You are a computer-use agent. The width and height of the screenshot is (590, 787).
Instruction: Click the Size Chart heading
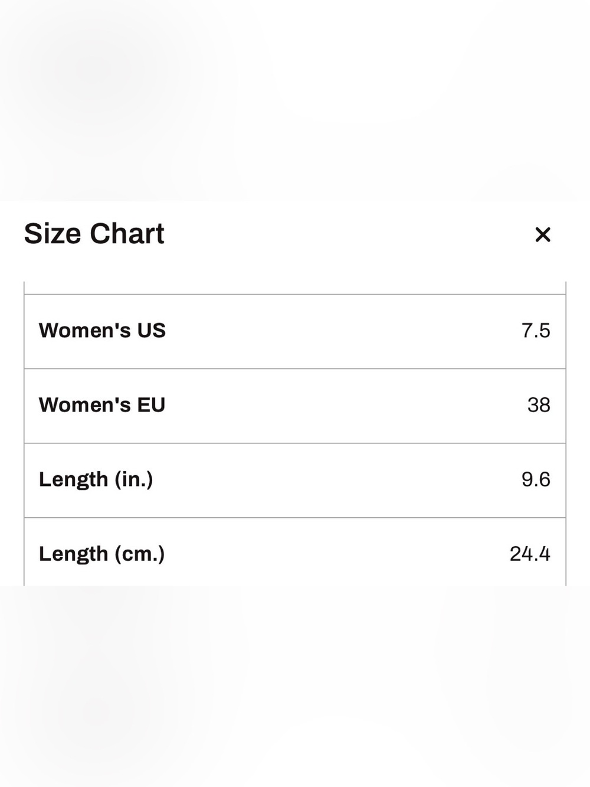[94, 234]
